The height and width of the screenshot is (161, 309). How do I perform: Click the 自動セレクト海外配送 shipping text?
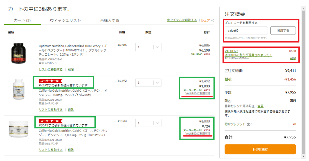239,106
